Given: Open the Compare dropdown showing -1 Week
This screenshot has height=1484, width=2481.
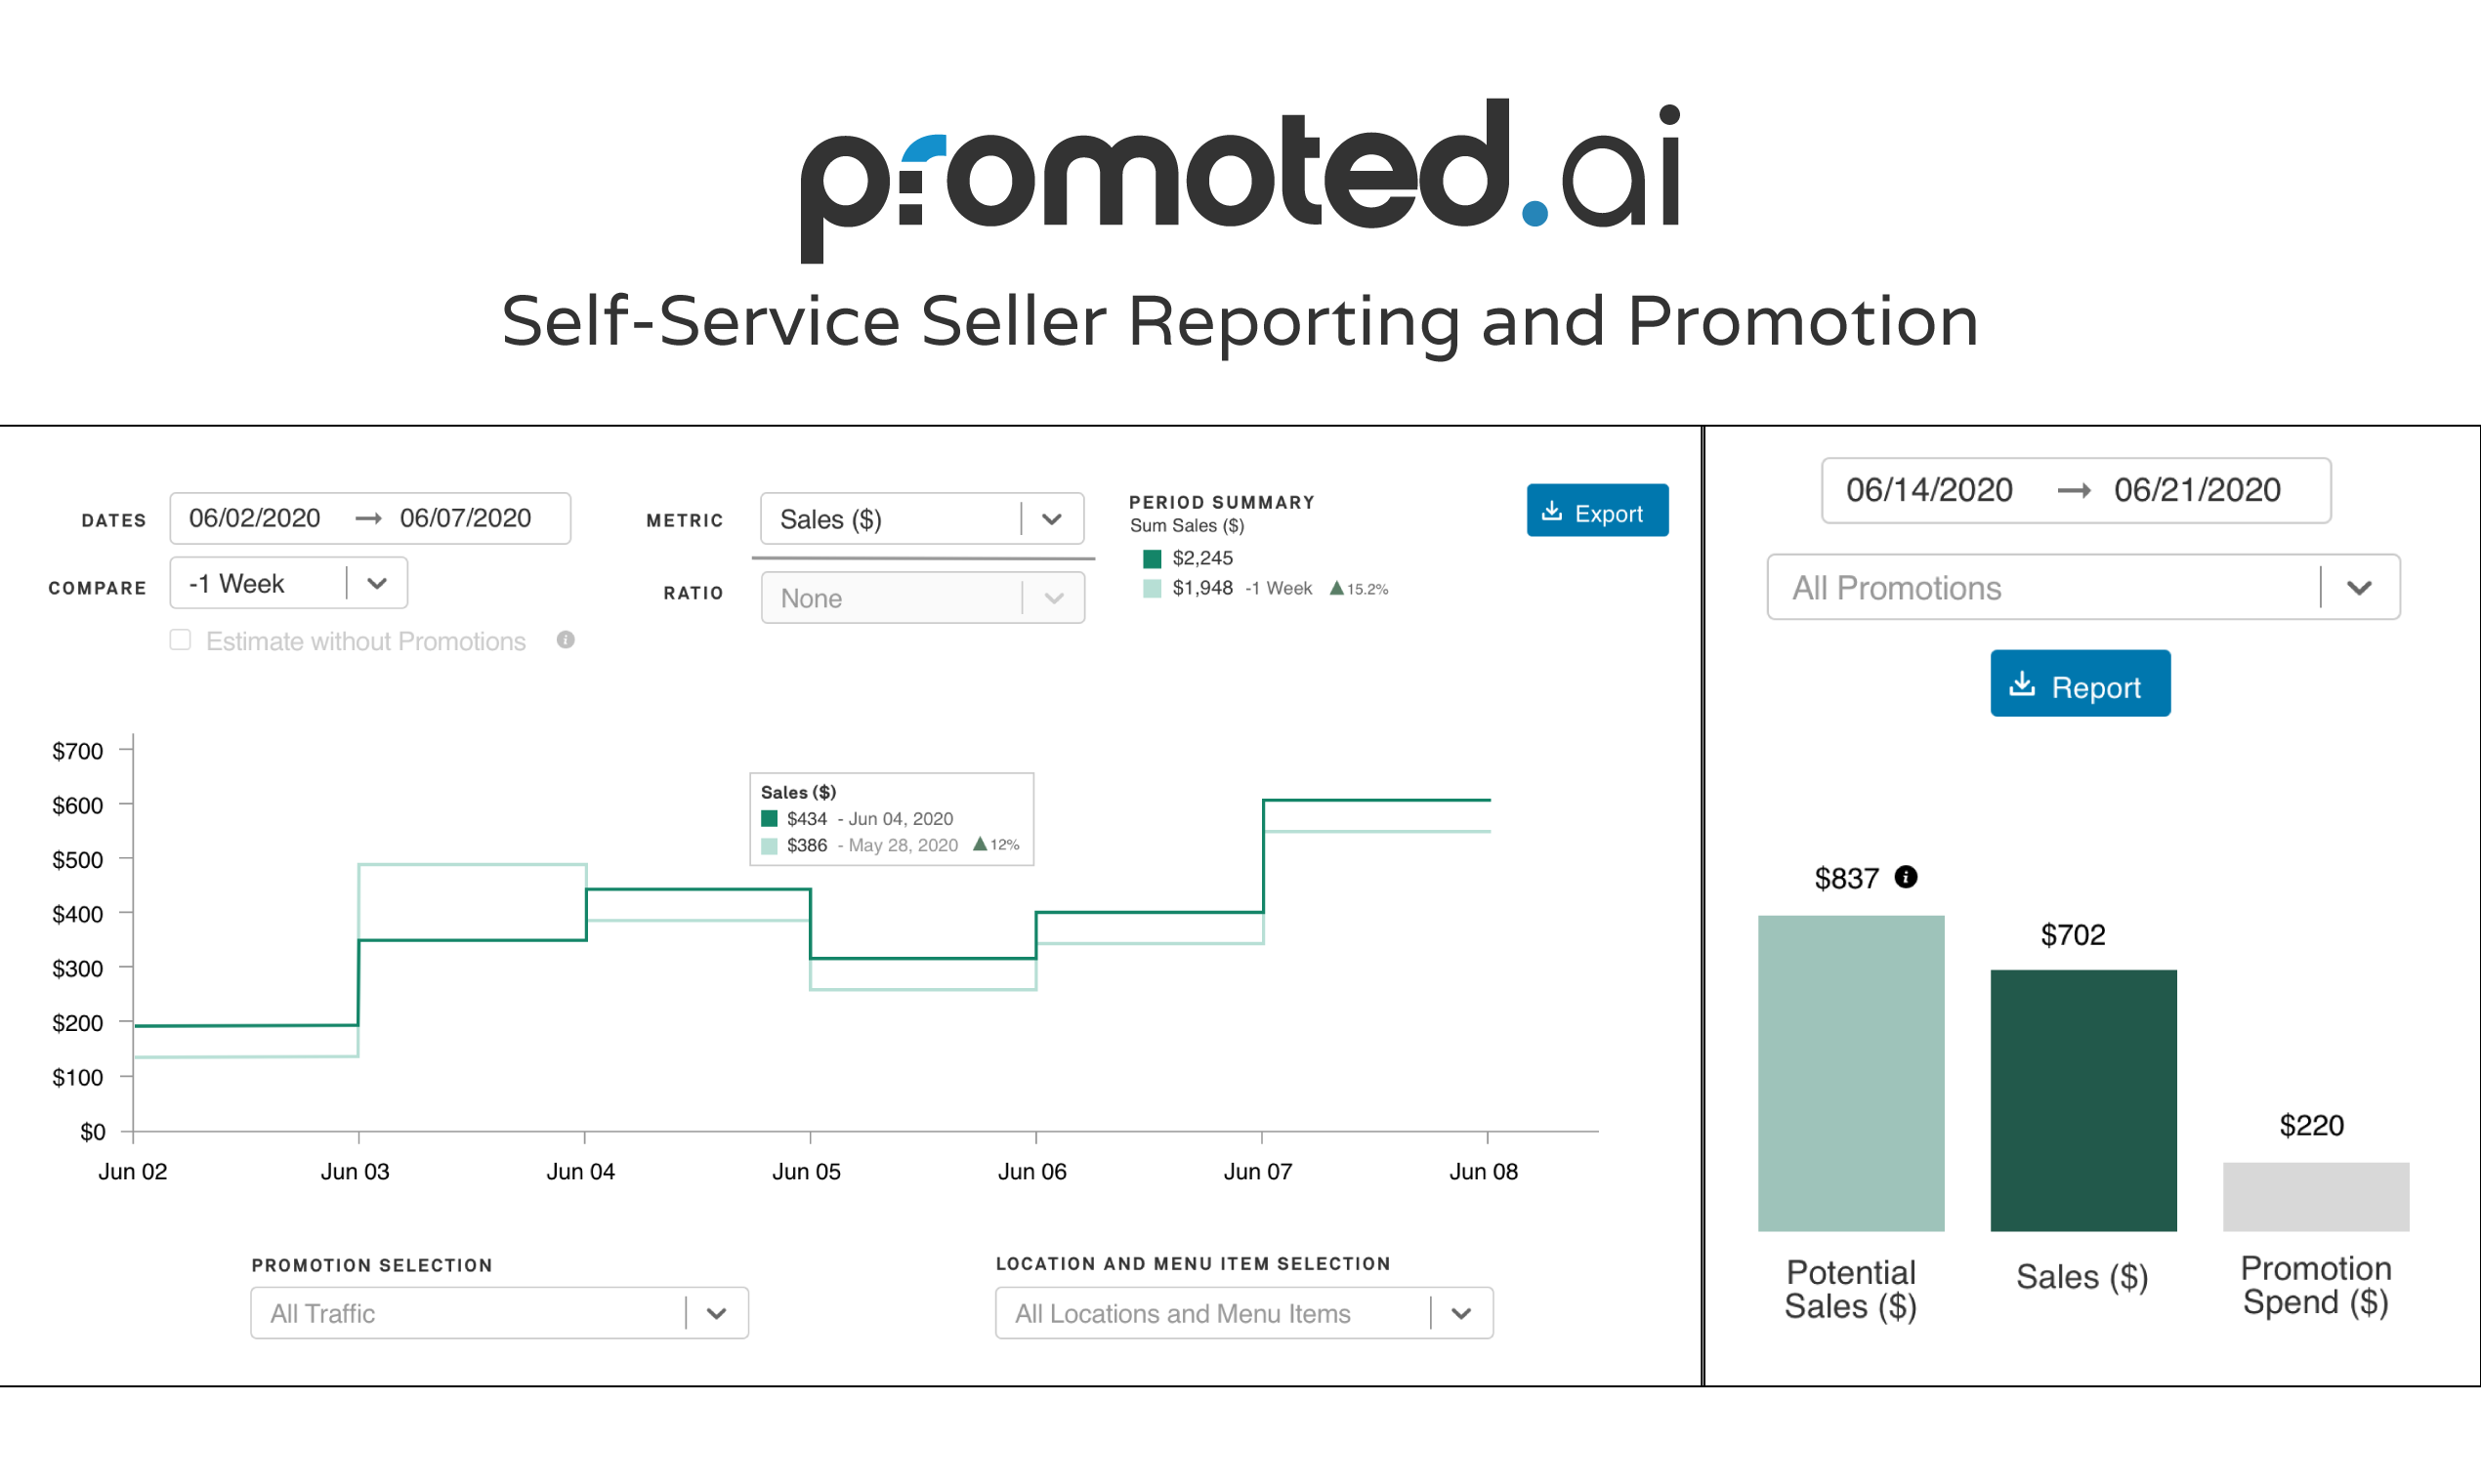Looking at the screenshot, I should pos(376,582).
